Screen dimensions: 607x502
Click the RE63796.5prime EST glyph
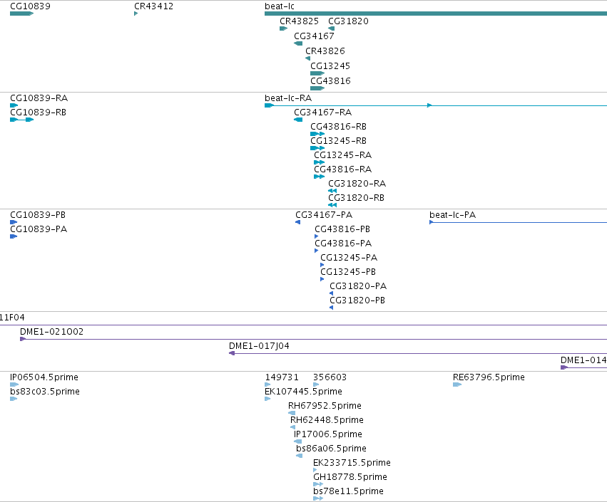[x=457, y=385]
